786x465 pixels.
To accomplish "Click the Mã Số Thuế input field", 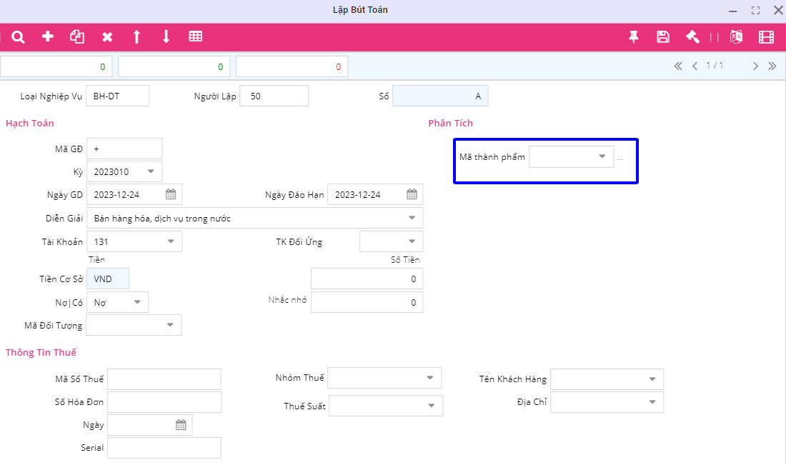I will (164, 379).
